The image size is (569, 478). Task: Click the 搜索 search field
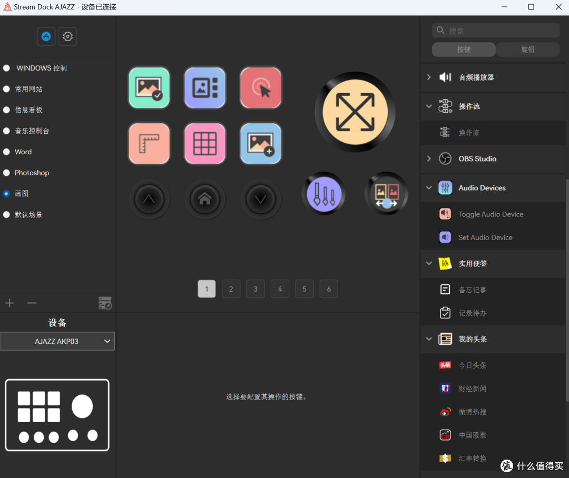pos(496,31)
